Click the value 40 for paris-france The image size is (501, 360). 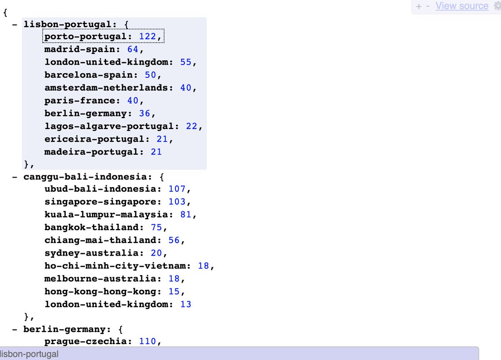133,101
